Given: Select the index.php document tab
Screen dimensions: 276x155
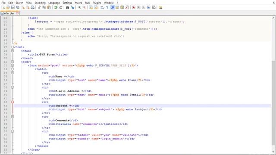Looking at the screenshot, I should tap(9, 13).
